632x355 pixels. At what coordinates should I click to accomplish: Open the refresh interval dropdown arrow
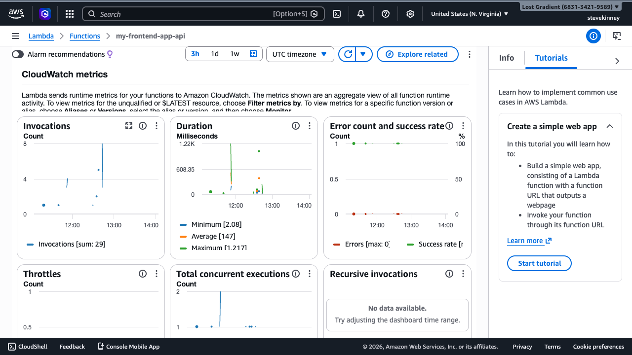[x=363, y=54]
